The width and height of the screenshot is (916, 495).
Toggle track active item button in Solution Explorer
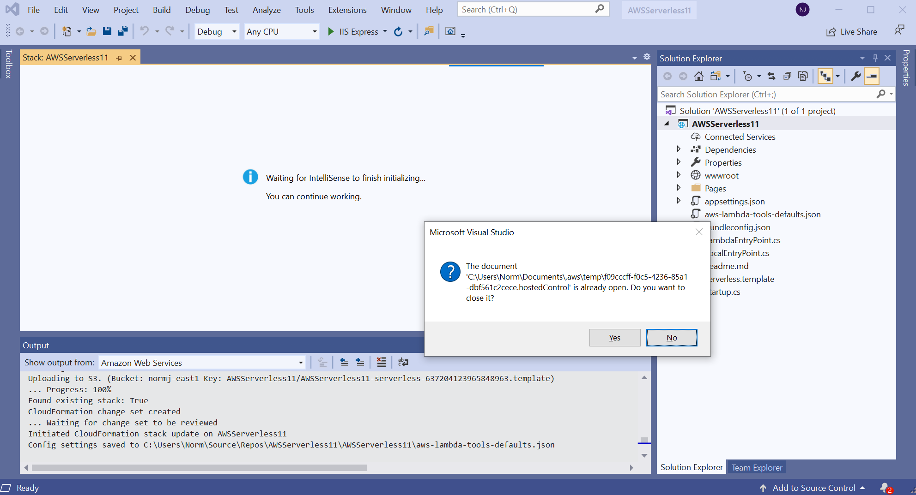825,76
